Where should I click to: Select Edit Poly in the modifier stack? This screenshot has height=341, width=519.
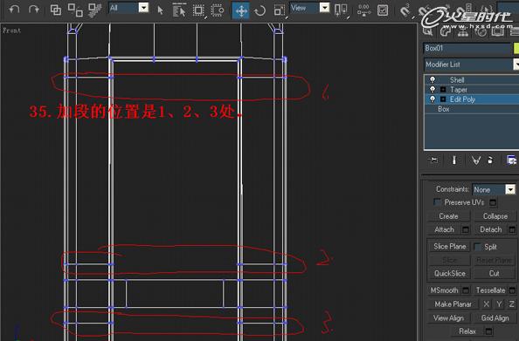coord(462,99)
